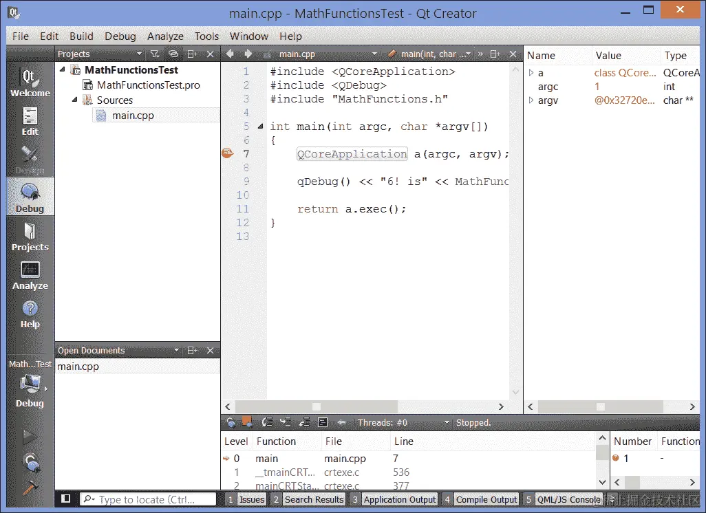
Task: Open Projects mode
Action: (x=30, y=236)
